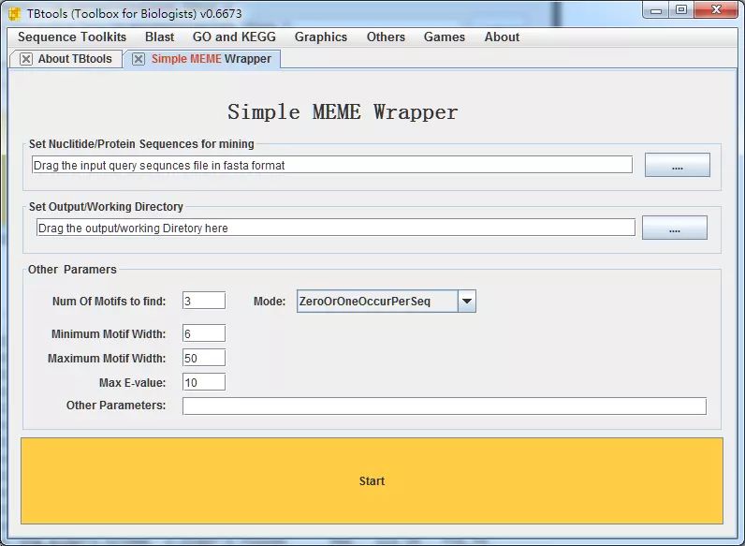Open the Graphics menu
Viewport: 745px width, 546px height.
(x=320, y=37)
